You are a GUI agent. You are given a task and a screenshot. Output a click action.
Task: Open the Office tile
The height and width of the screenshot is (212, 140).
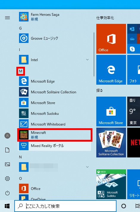click(111, 39)
